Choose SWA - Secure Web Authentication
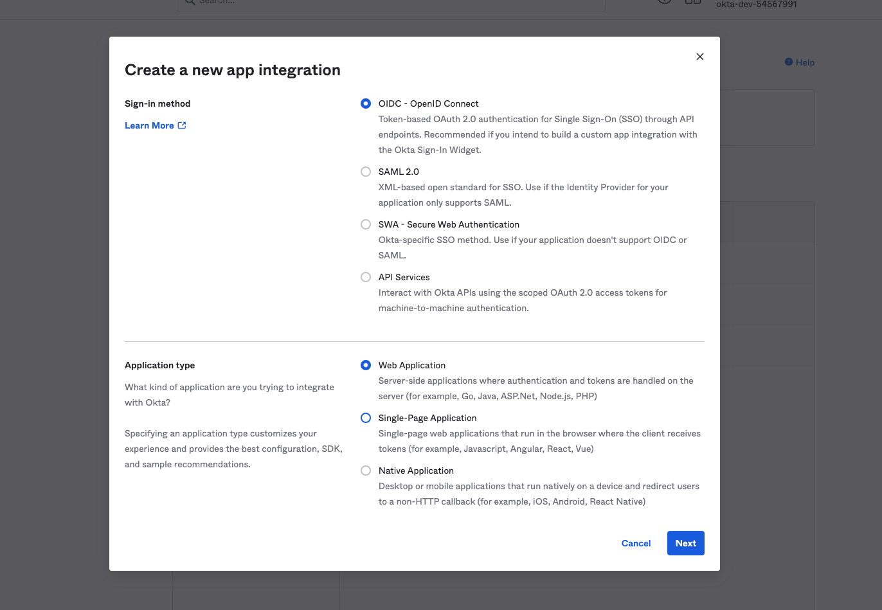This screenshot has width=882, height=610. [x=366, y=224]
